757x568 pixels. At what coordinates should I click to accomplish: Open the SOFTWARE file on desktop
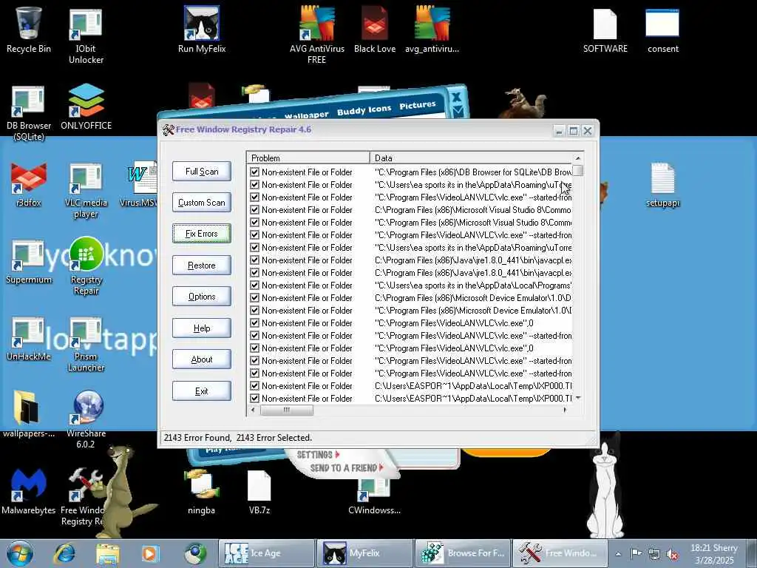tap(605, 30)
